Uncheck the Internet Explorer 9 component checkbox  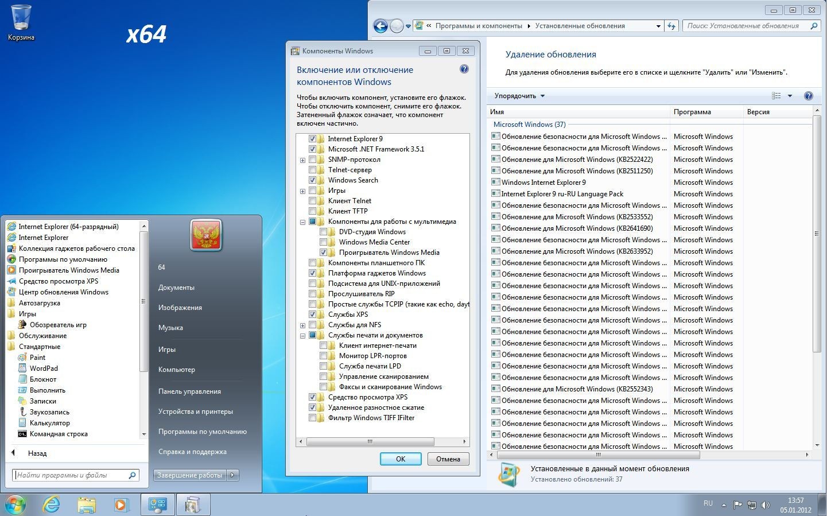[313, 139]
